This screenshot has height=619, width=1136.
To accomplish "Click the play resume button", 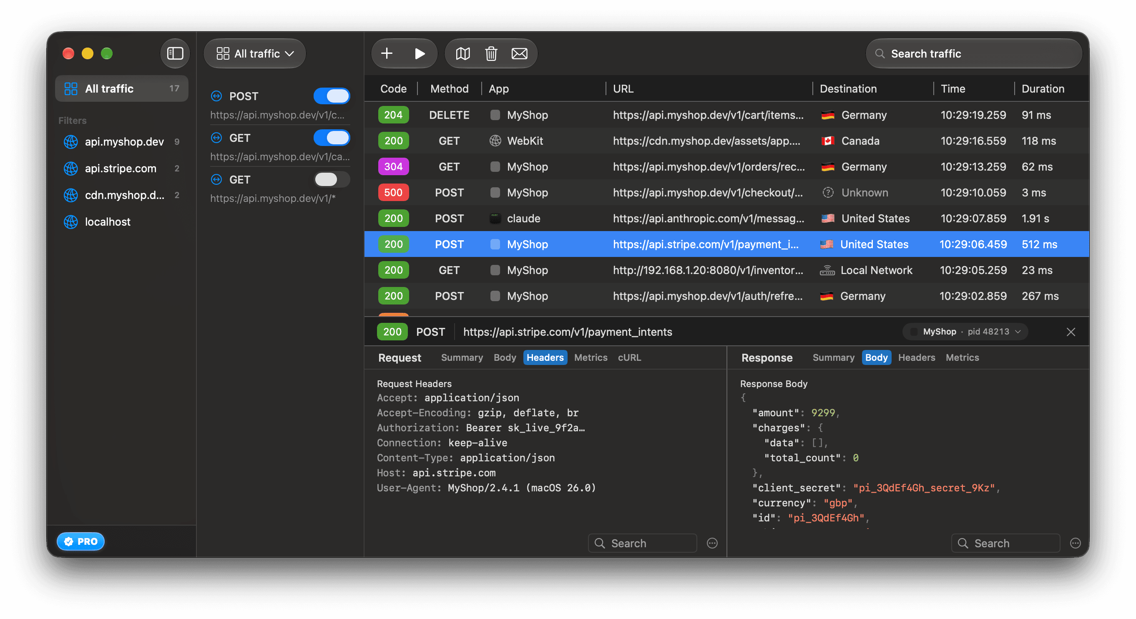I will click(x=420, y=53).
